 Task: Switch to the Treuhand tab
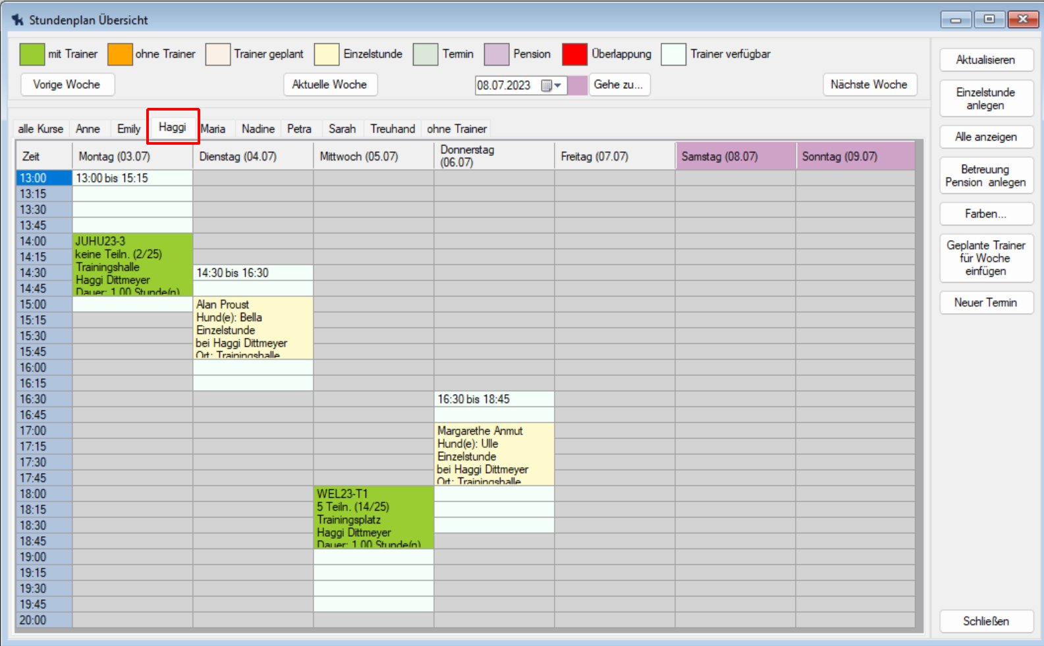[393, 129]
